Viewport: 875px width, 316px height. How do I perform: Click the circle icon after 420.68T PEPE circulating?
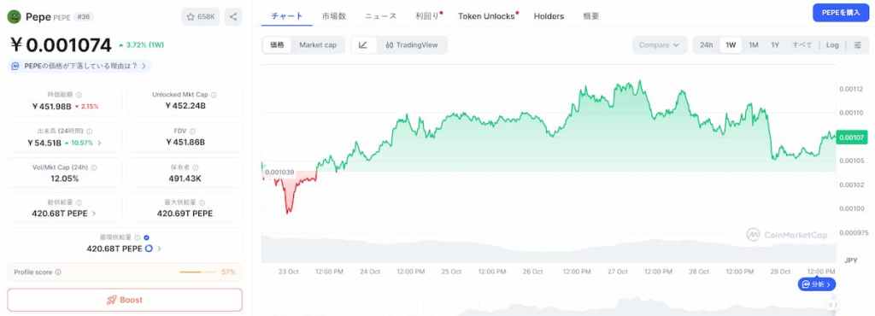pos(149,249)
